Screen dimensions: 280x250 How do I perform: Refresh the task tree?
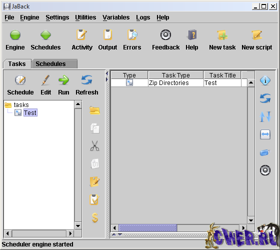point(87,80)
